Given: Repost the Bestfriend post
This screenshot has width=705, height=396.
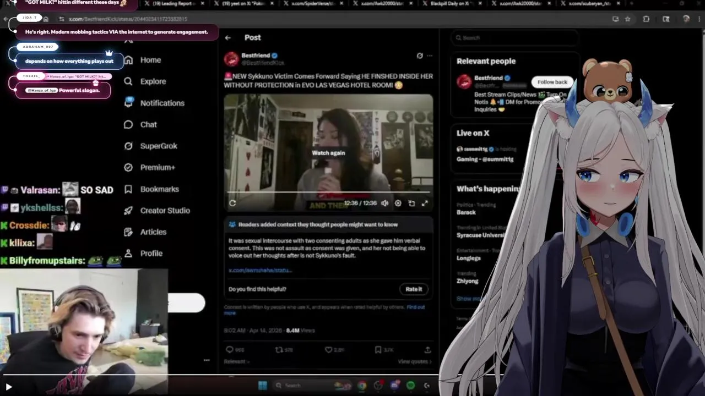Looking at the screenshot, I should [x=284, y=349].
